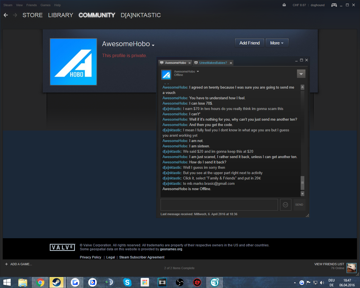Viewport: 360px width, 288px height.
Task: Click the taskbar clock showing 18:47
Action: (347, 280)
